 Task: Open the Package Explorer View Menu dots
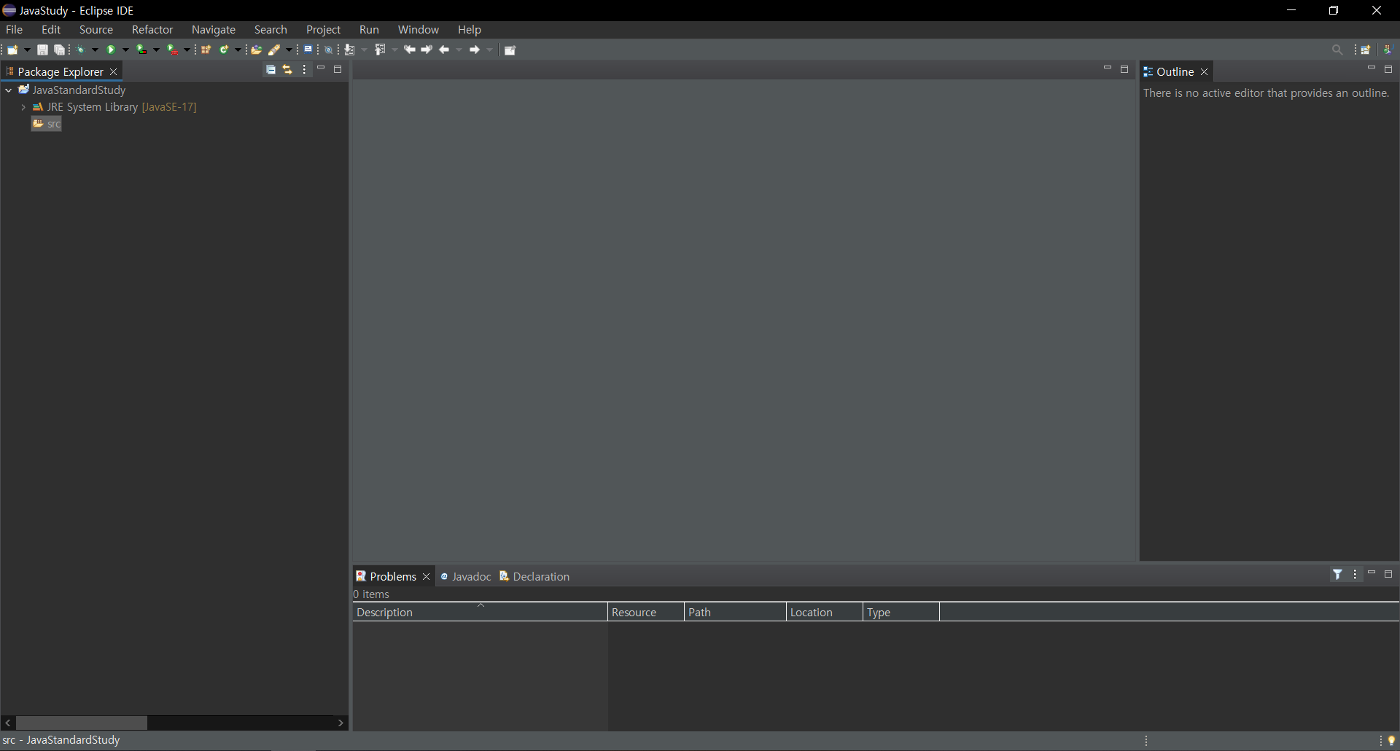click(305, 70)
